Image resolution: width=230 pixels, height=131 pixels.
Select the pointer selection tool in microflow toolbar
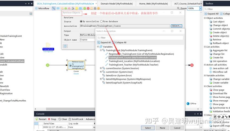pos(54,8)
